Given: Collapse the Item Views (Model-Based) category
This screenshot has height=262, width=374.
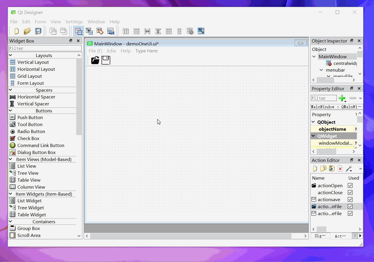Looking at the screenshot, I should click(10, 159).
